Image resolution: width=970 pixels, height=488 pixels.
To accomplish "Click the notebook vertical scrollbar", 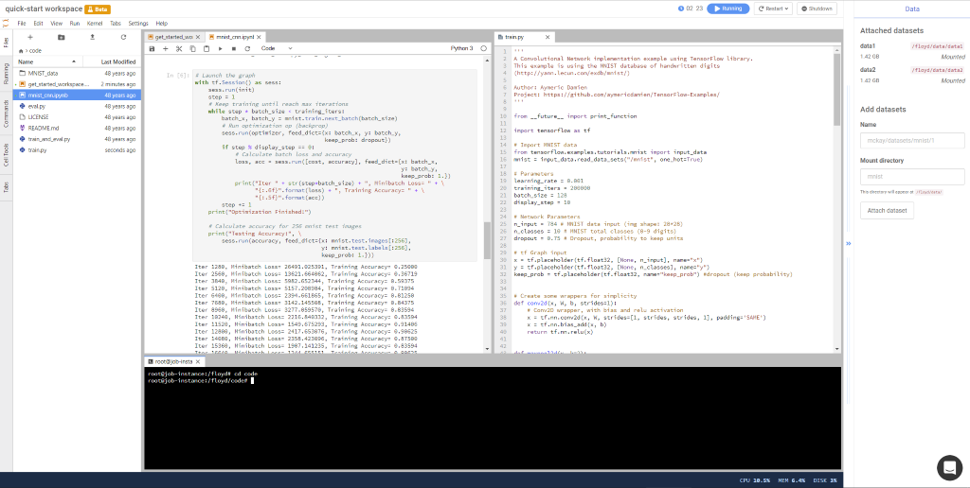I will (486, 239).
